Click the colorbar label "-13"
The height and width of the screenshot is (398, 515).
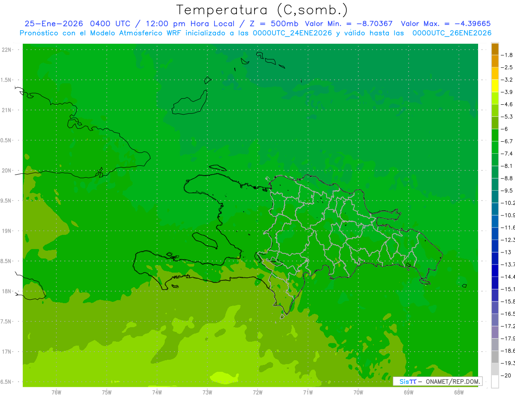(x=506, y=252)
